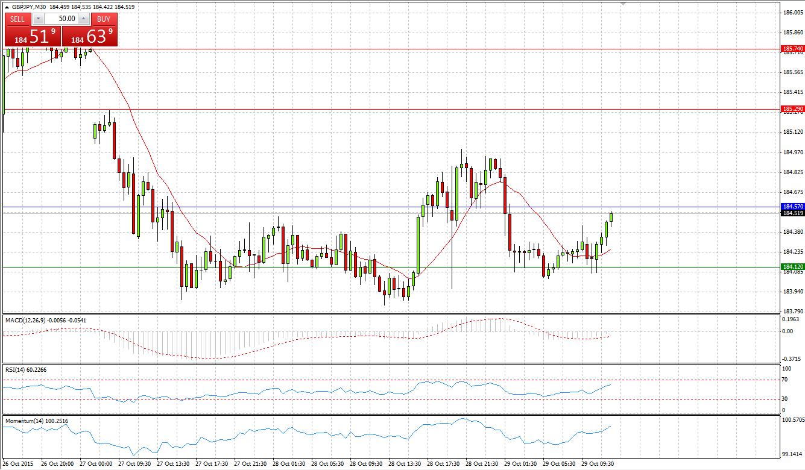Click the 100.5705 Momentum scale value
The image size is (805, 470).
pyautogui.click(x=794, y=419)
